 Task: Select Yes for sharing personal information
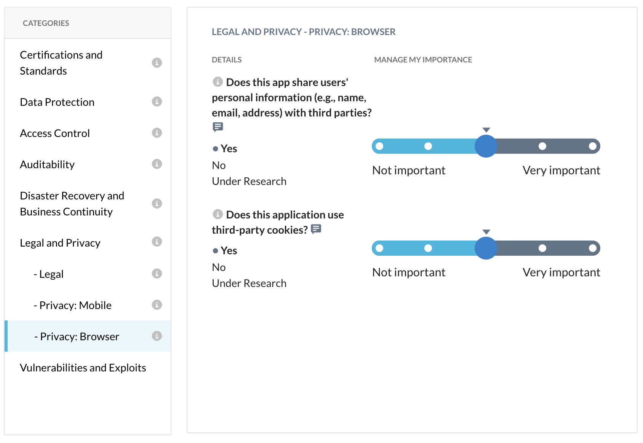tap(229, 149)
